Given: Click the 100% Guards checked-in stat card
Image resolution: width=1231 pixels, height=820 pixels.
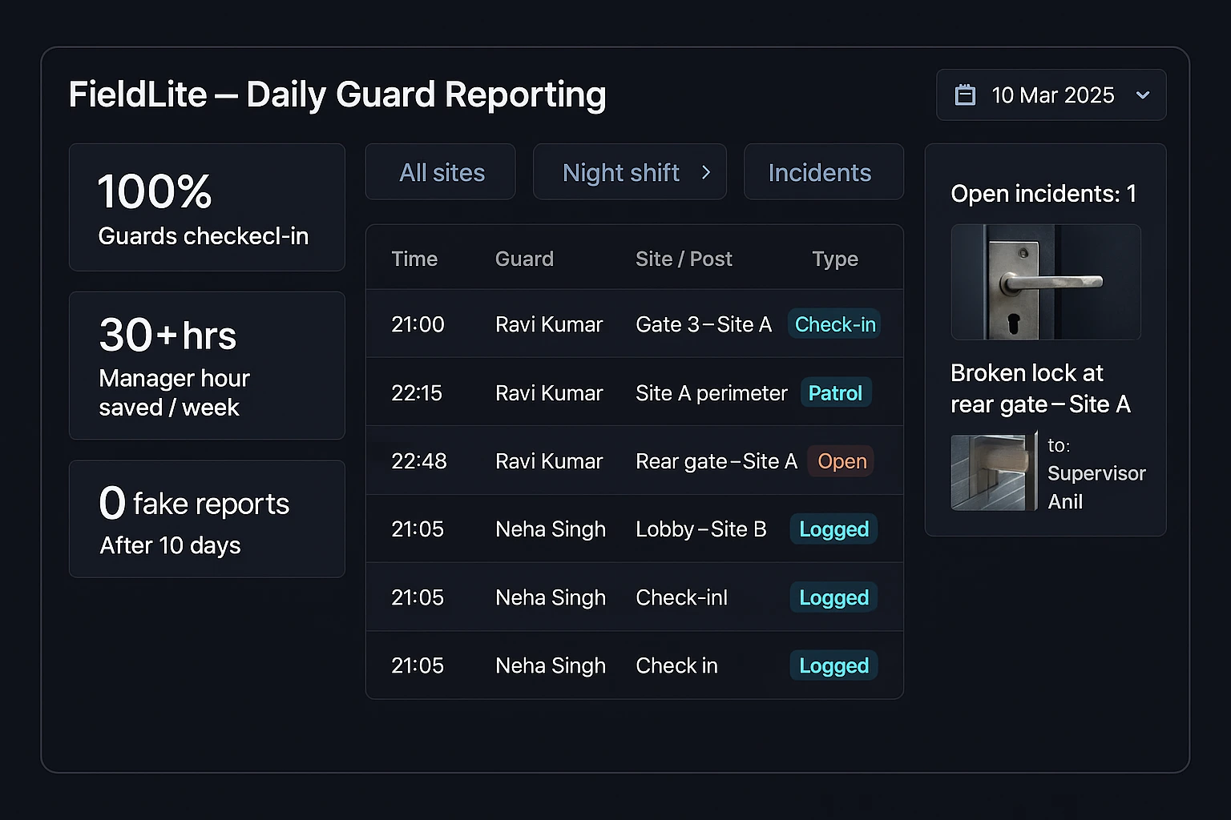Looking at the screenshot, I should [x=206, y=207].
